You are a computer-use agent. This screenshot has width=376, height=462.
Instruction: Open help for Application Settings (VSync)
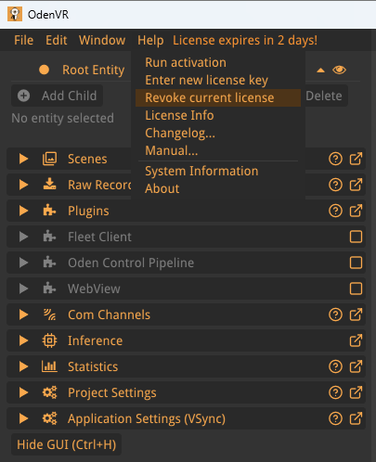point(335,418)
